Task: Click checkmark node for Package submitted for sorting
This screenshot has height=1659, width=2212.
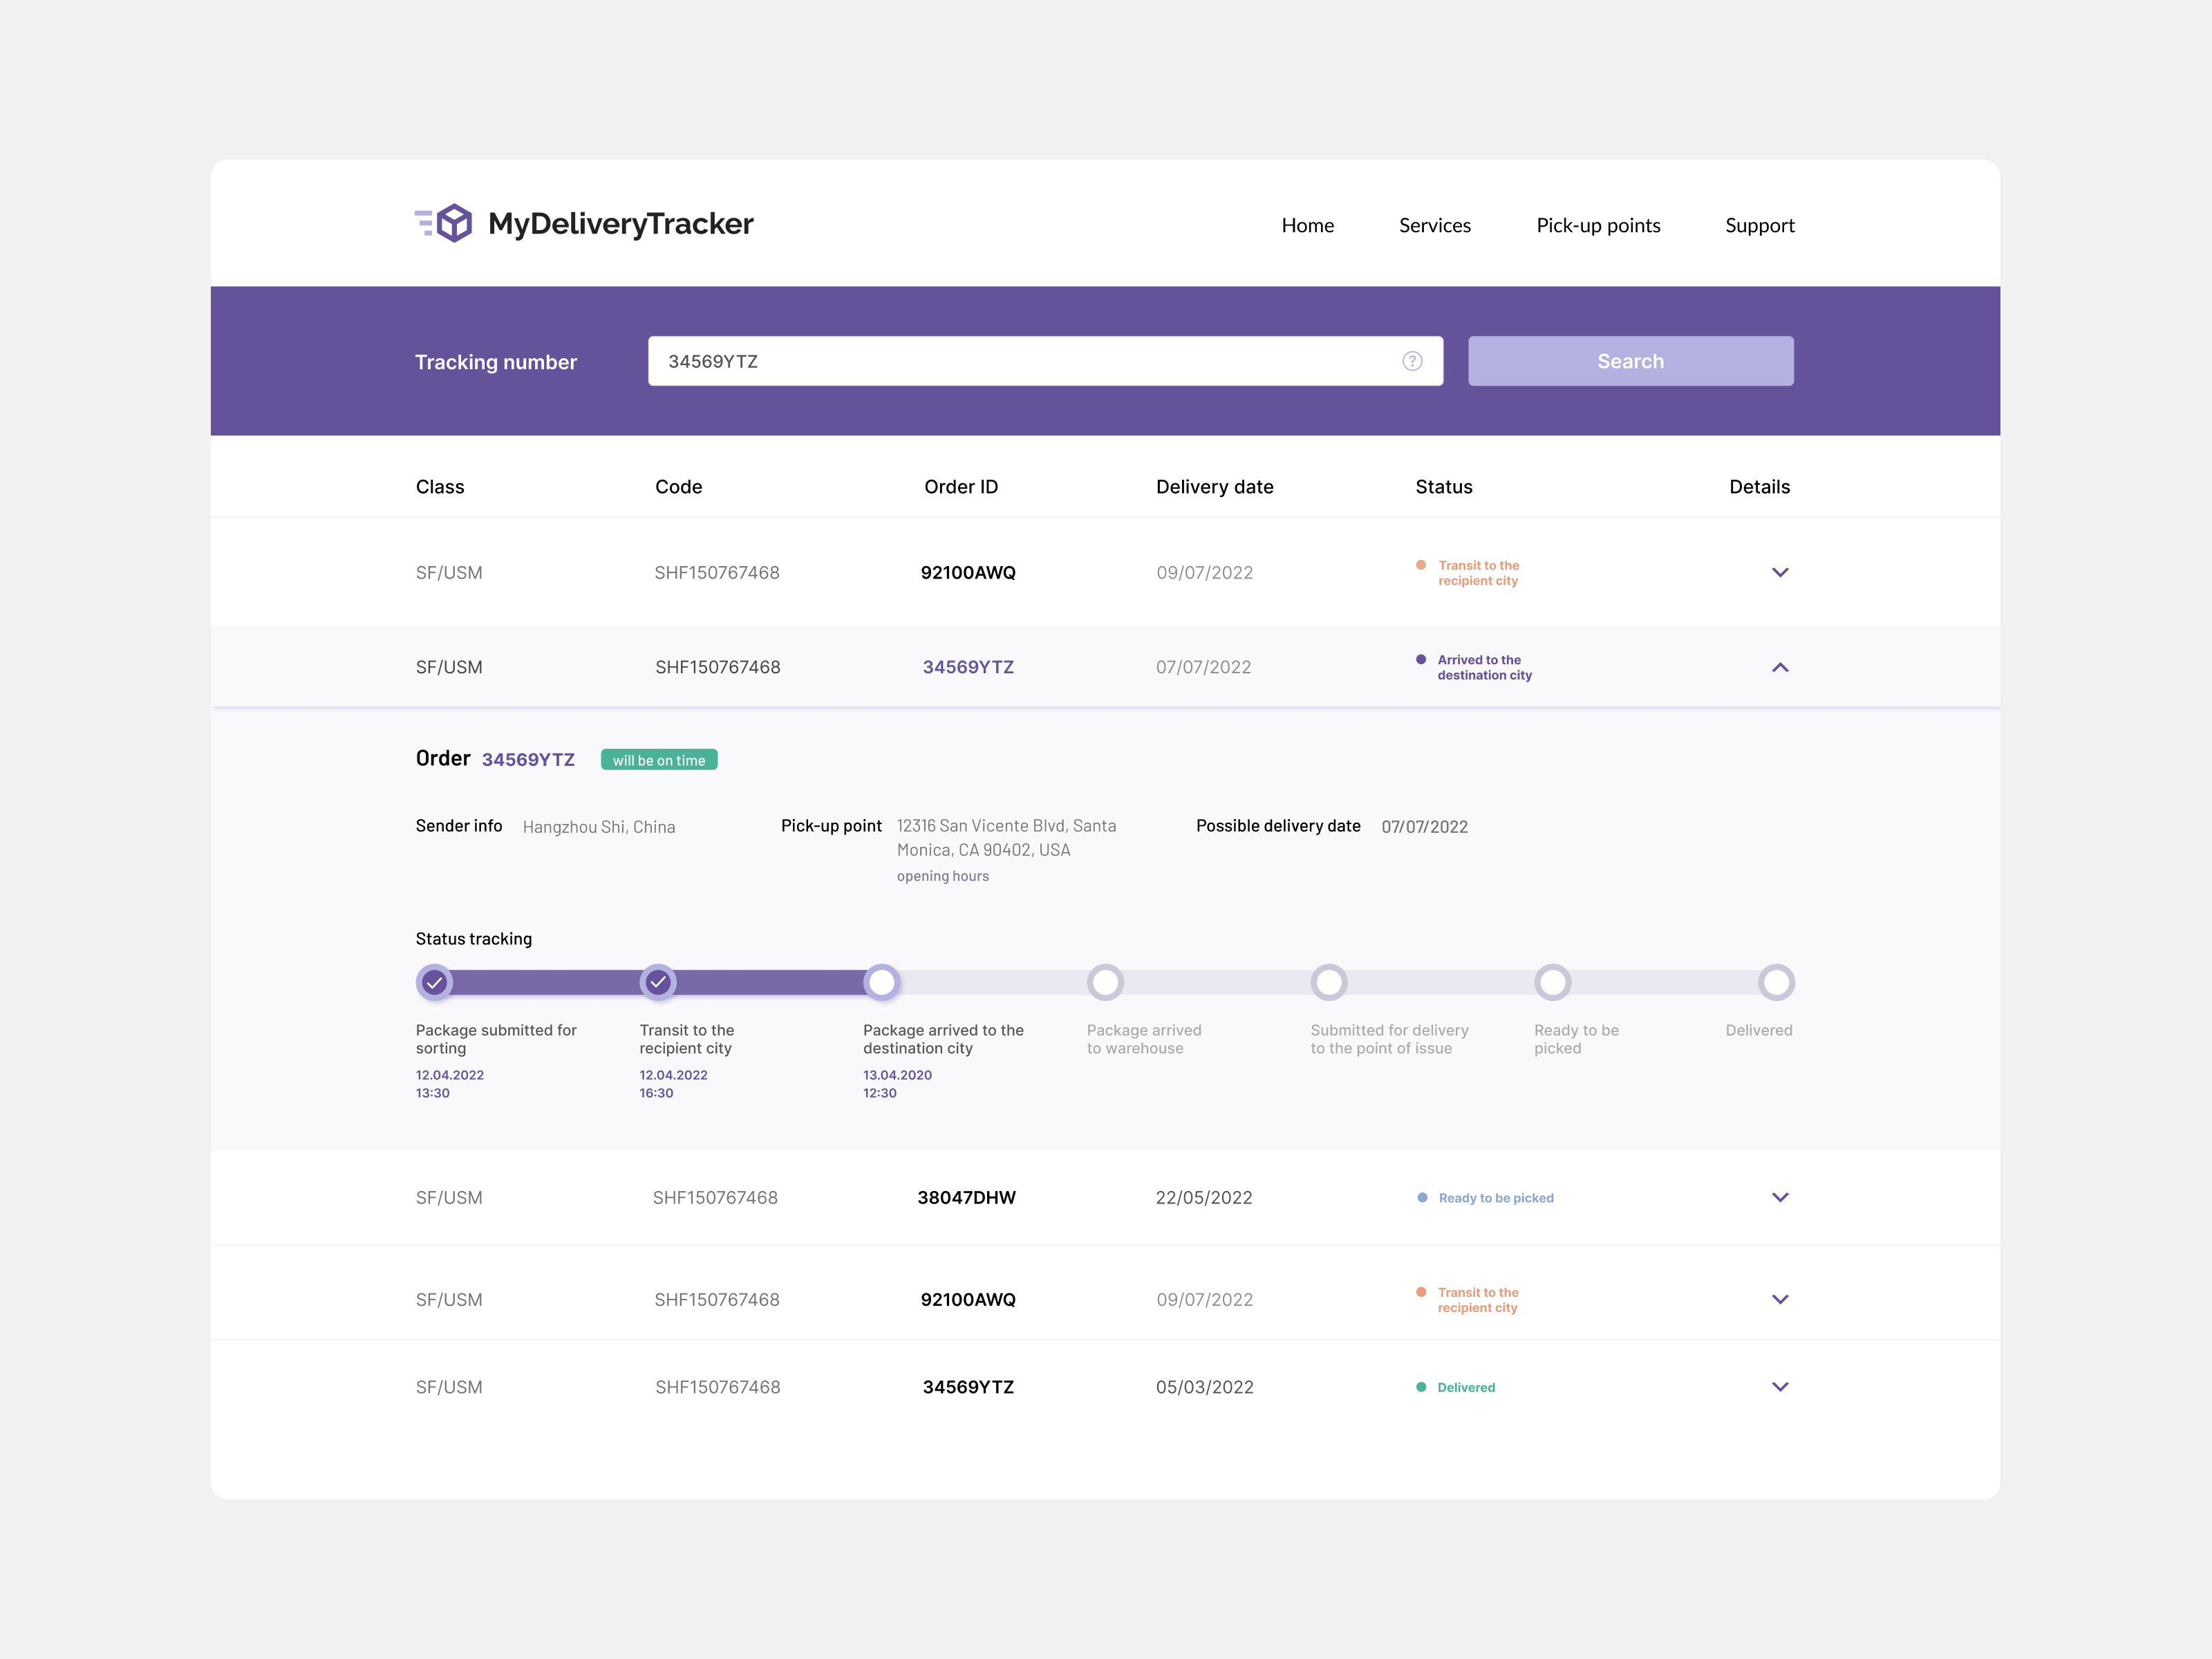Action: [434, 982]
